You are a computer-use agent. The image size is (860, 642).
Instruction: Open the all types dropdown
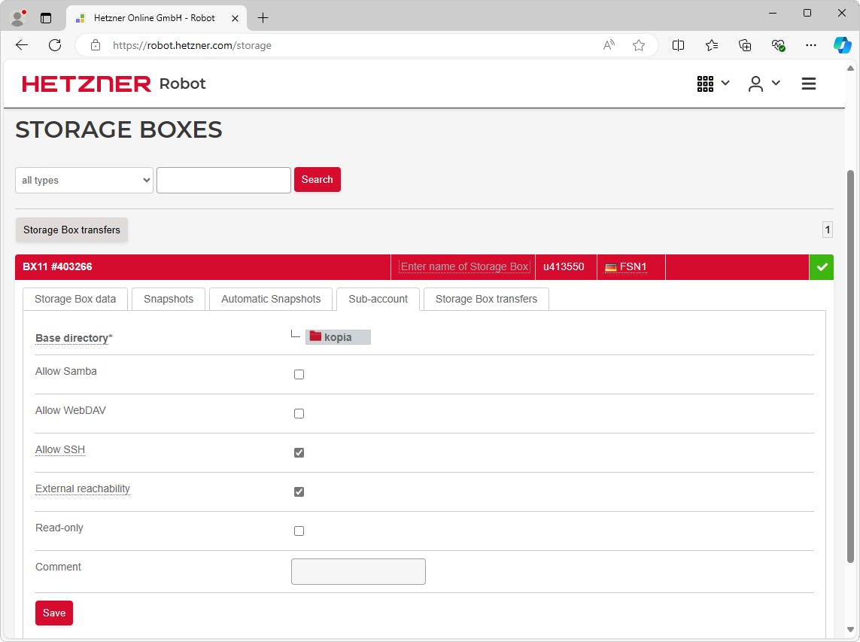pyautogui.click(x=84, y=180)
